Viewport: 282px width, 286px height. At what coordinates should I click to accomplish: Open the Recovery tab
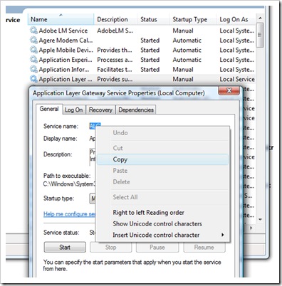click(100, 110)
